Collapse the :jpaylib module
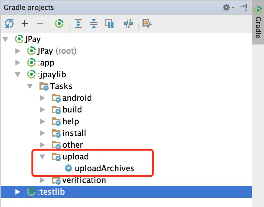The height and width of the screenshot is (207, 264). pos(18,74)
